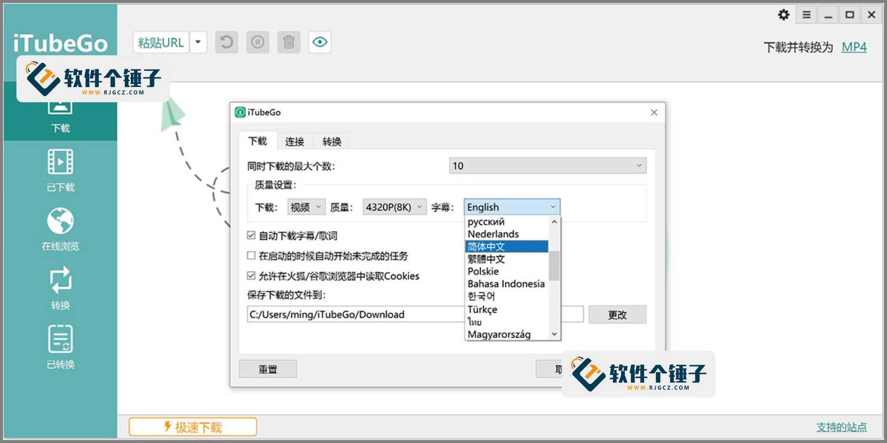
Task: Click the pause all downloads icon
Action: click(258, 42)
